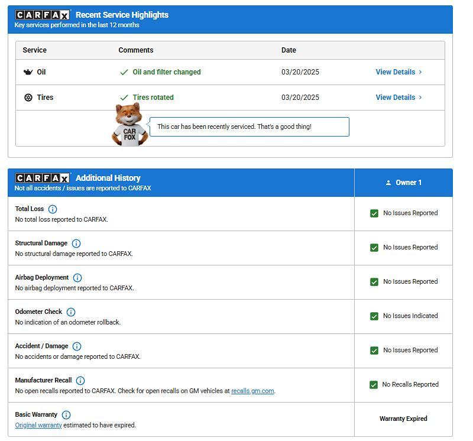Click the Date column header
The height and width of the screenshot is (441, 473).
click(x=289, y=50)
